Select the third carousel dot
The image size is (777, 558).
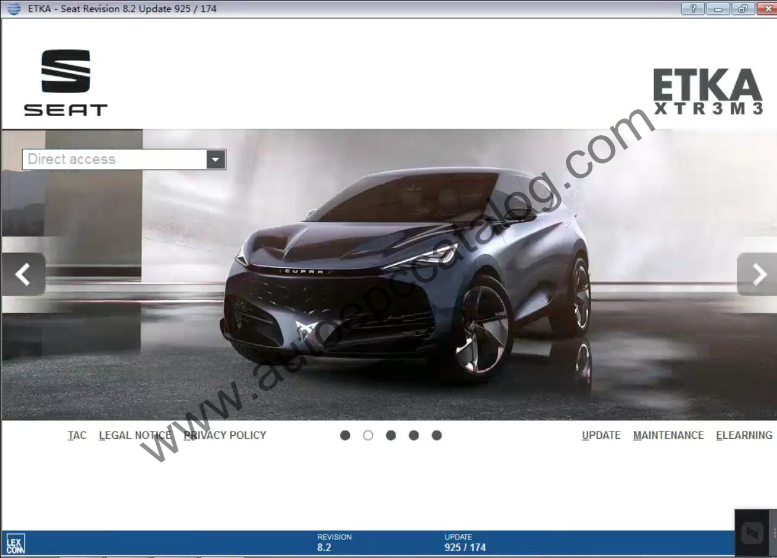coord(391,435)
